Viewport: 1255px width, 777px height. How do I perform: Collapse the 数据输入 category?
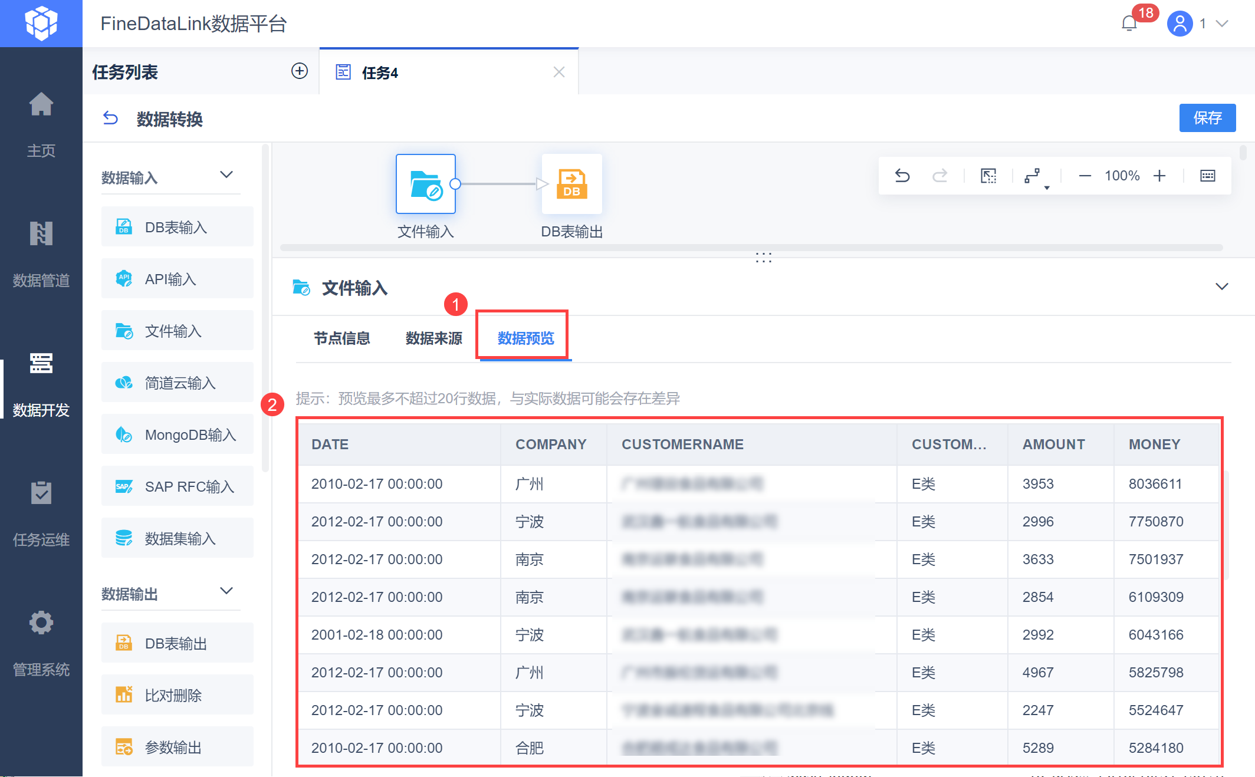(226, 175)
